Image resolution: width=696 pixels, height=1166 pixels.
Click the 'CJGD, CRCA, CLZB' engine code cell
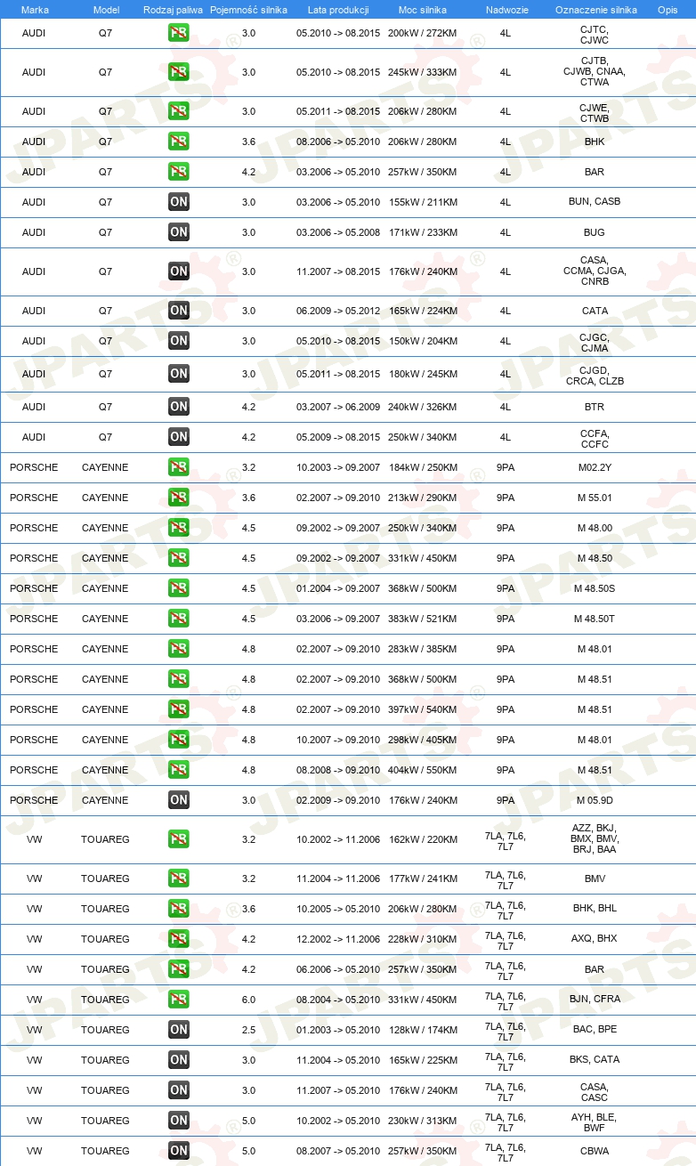pos(595,376)
